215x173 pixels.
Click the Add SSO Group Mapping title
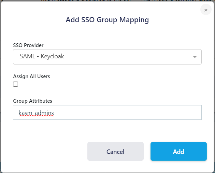coord(107,20)
